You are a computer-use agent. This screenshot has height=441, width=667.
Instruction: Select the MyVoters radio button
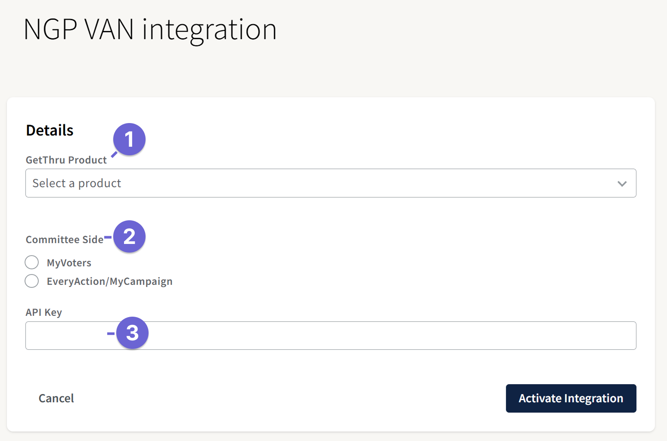pos(32,262)
